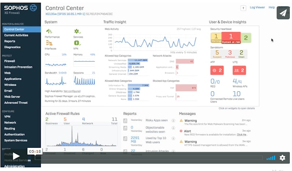Open Network configuration menu

click(10, 123)
